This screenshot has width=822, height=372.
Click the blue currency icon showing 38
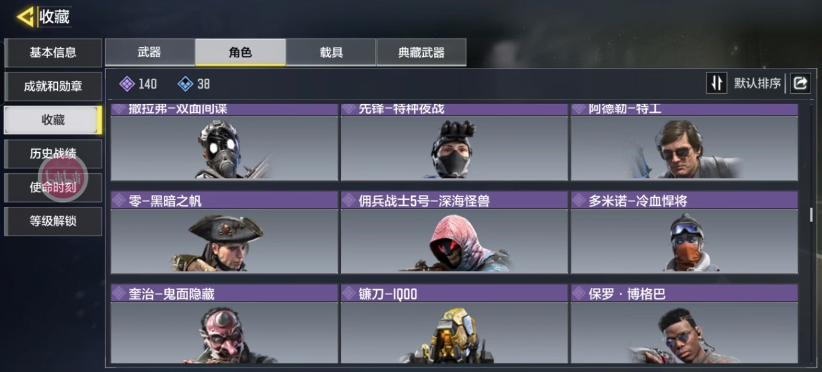[x=185, y=84]
